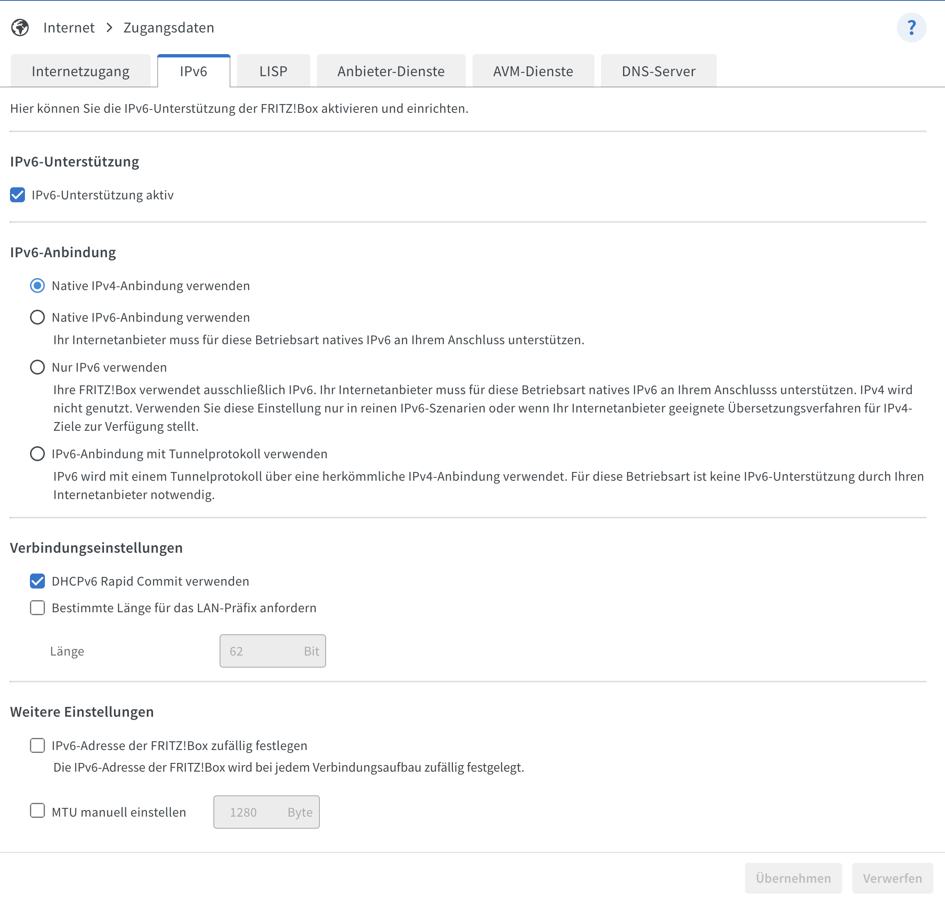Viewport: 945px width, 909px height.
Task: Open the LISP tab
Action: click(x=273, y=72)
